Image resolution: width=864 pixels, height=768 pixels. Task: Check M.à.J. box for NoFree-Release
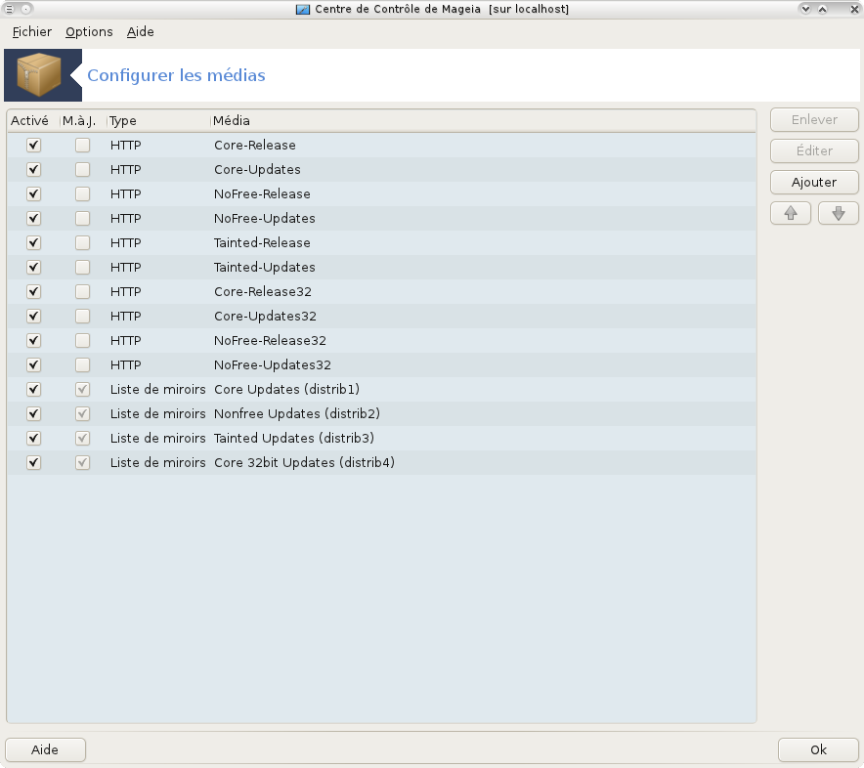tap(83, 193)
